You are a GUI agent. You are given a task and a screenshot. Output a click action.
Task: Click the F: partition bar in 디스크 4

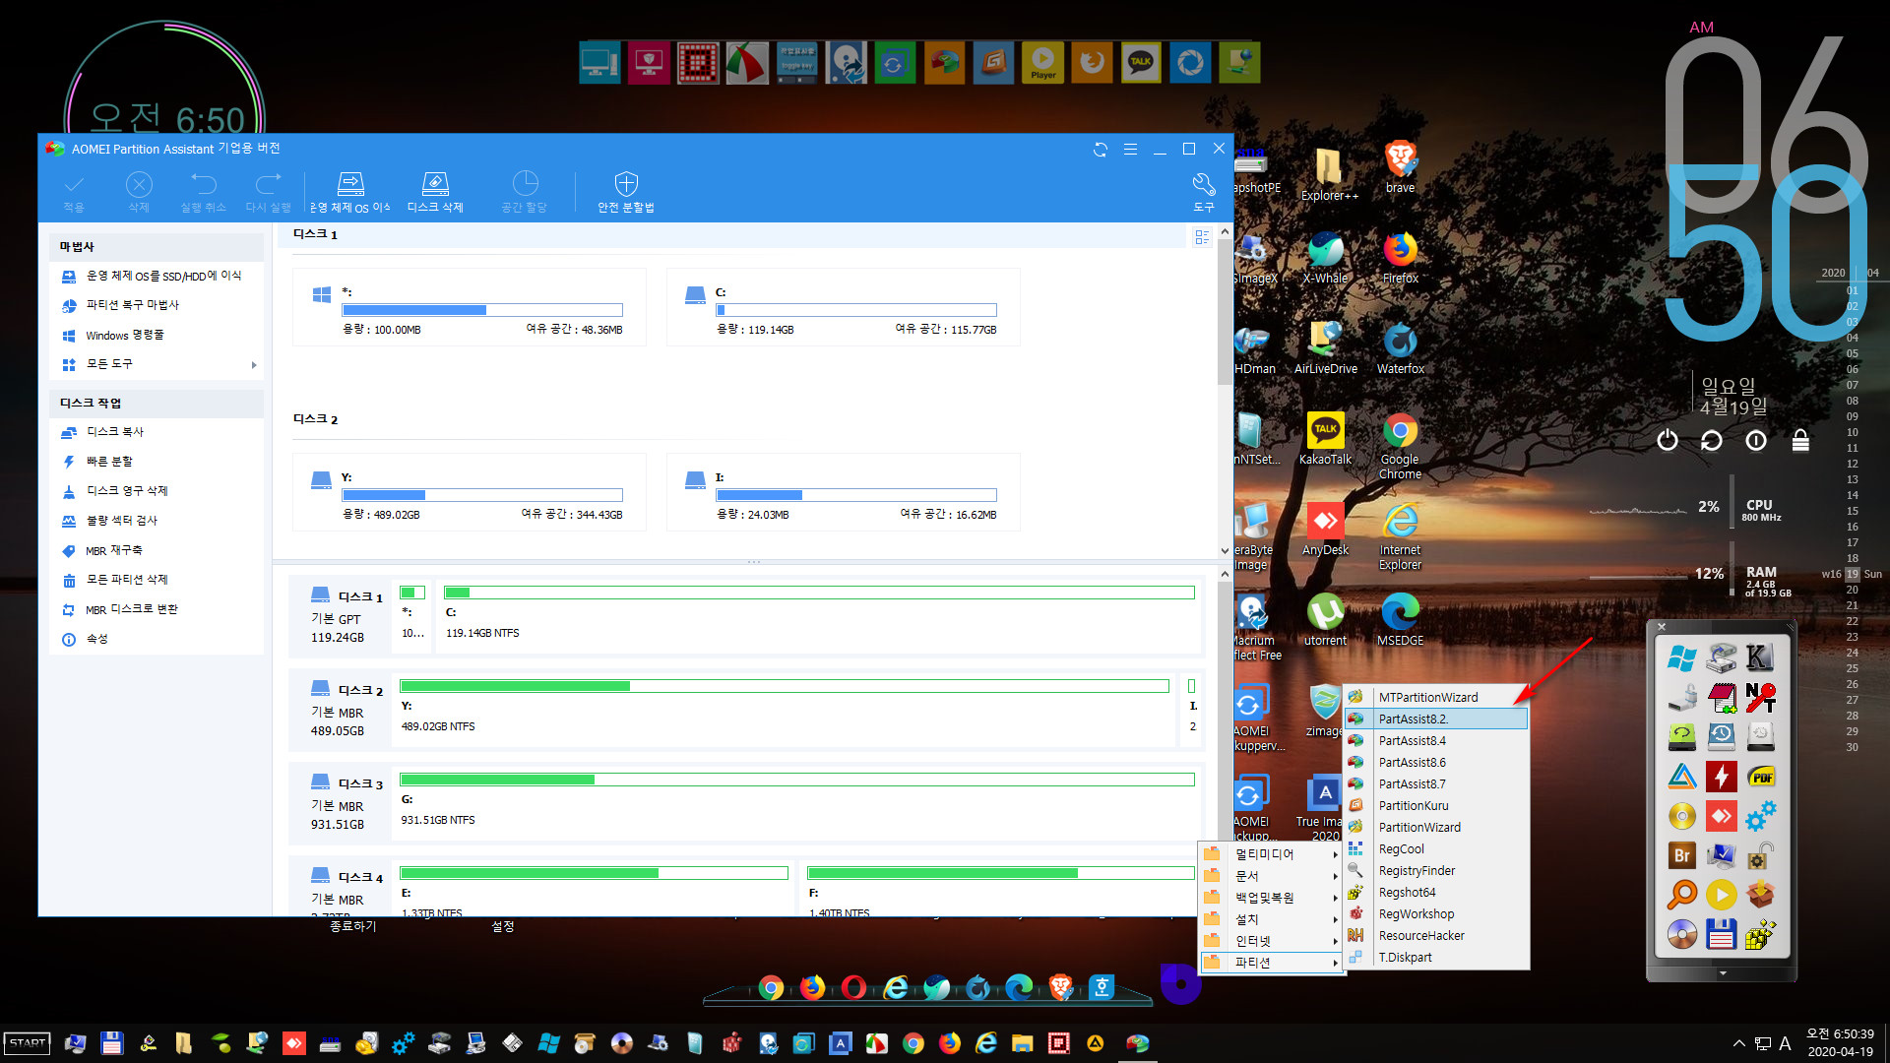click(x=1001, y=873)
